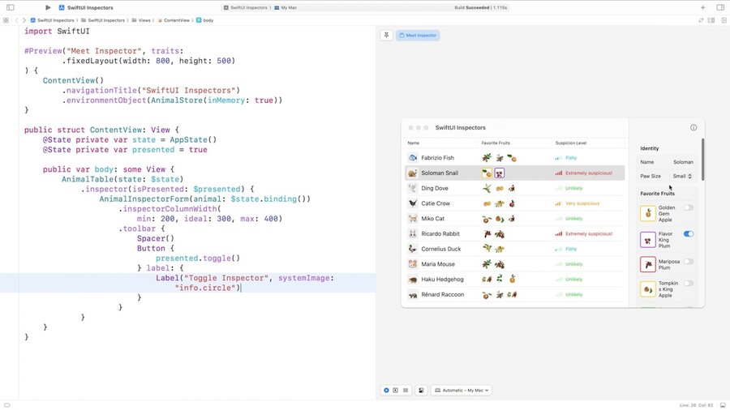Click Tompkins King Apple fruit thumbnail
Image resolution: width=730 pixels, height=410 pixels.
pos(647,289)
